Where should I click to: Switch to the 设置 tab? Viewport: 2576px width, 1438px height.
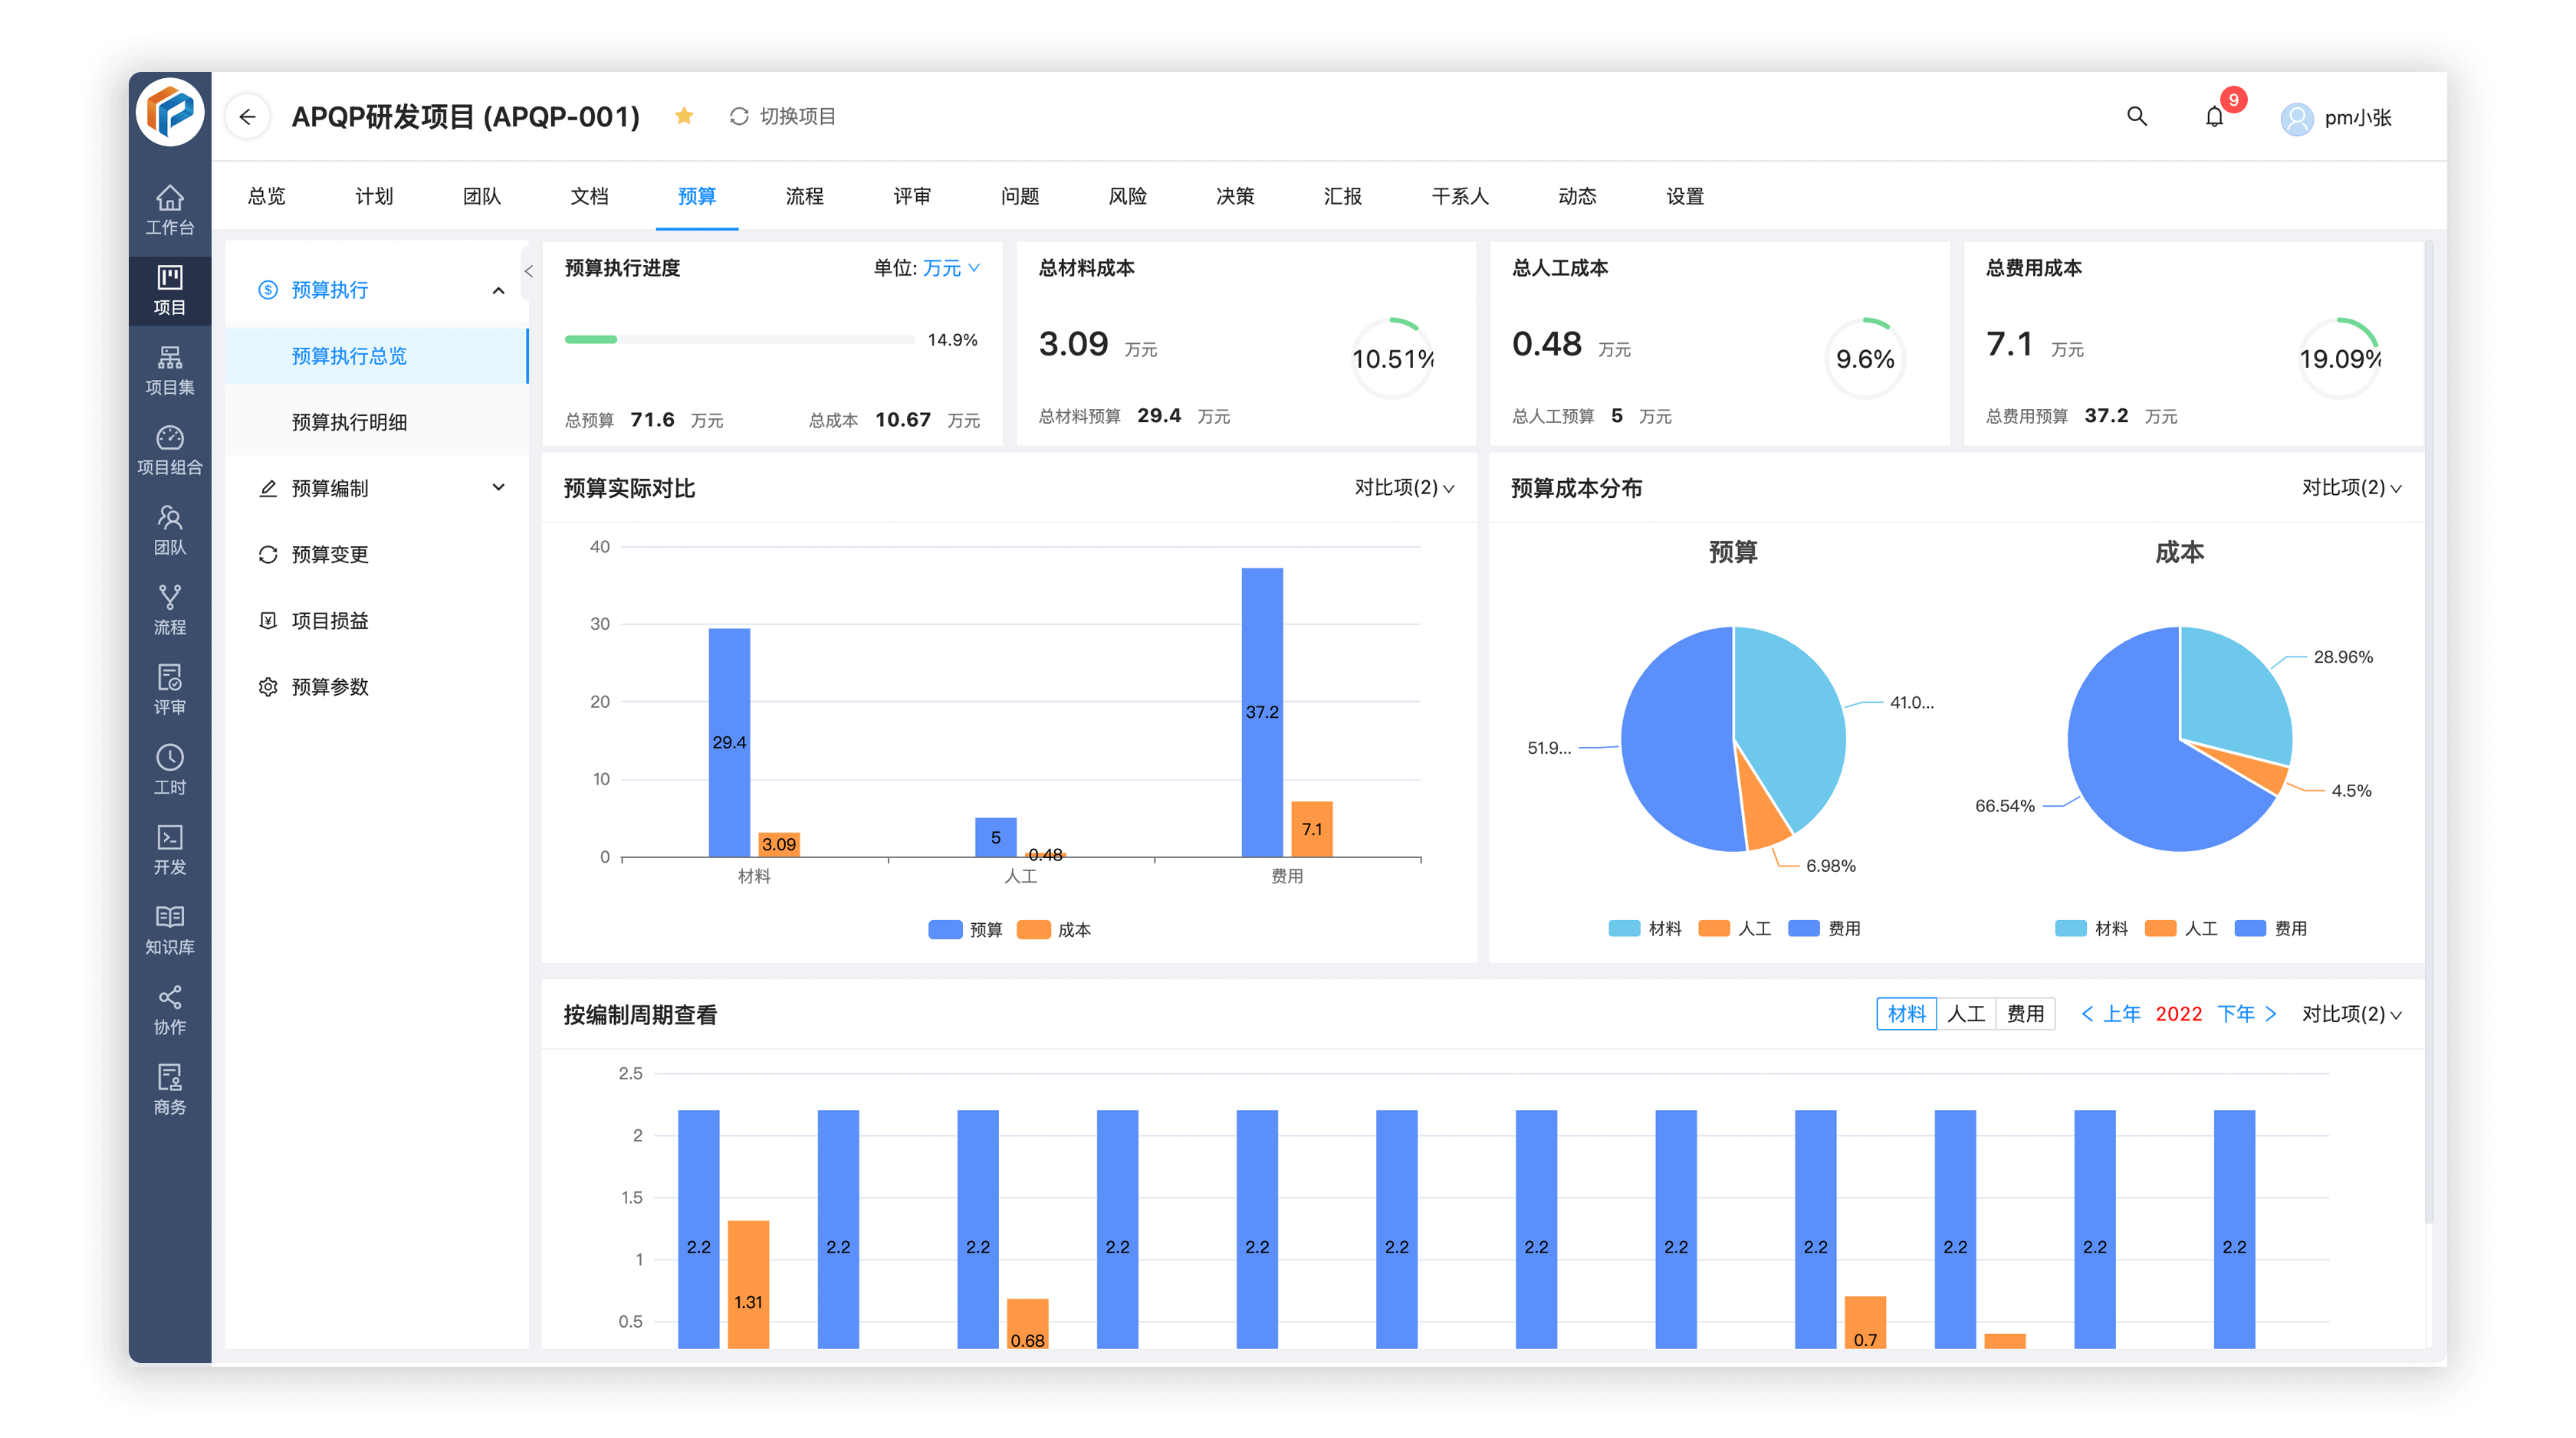coord(1684,196)
